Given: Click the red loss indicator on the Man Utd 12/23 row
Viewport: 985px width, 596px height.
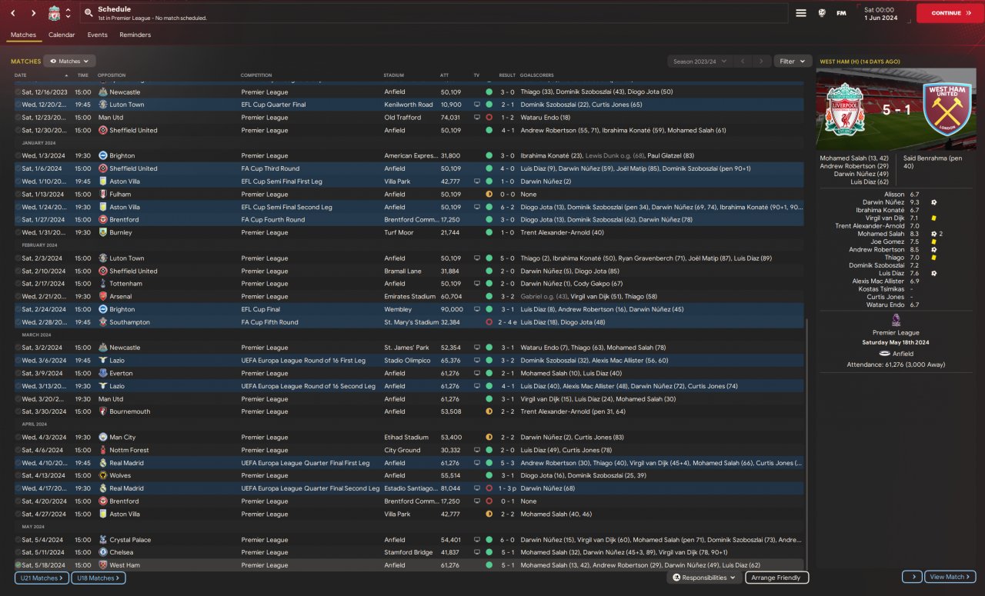Looking at the screenshot, I should click(489, 118).
